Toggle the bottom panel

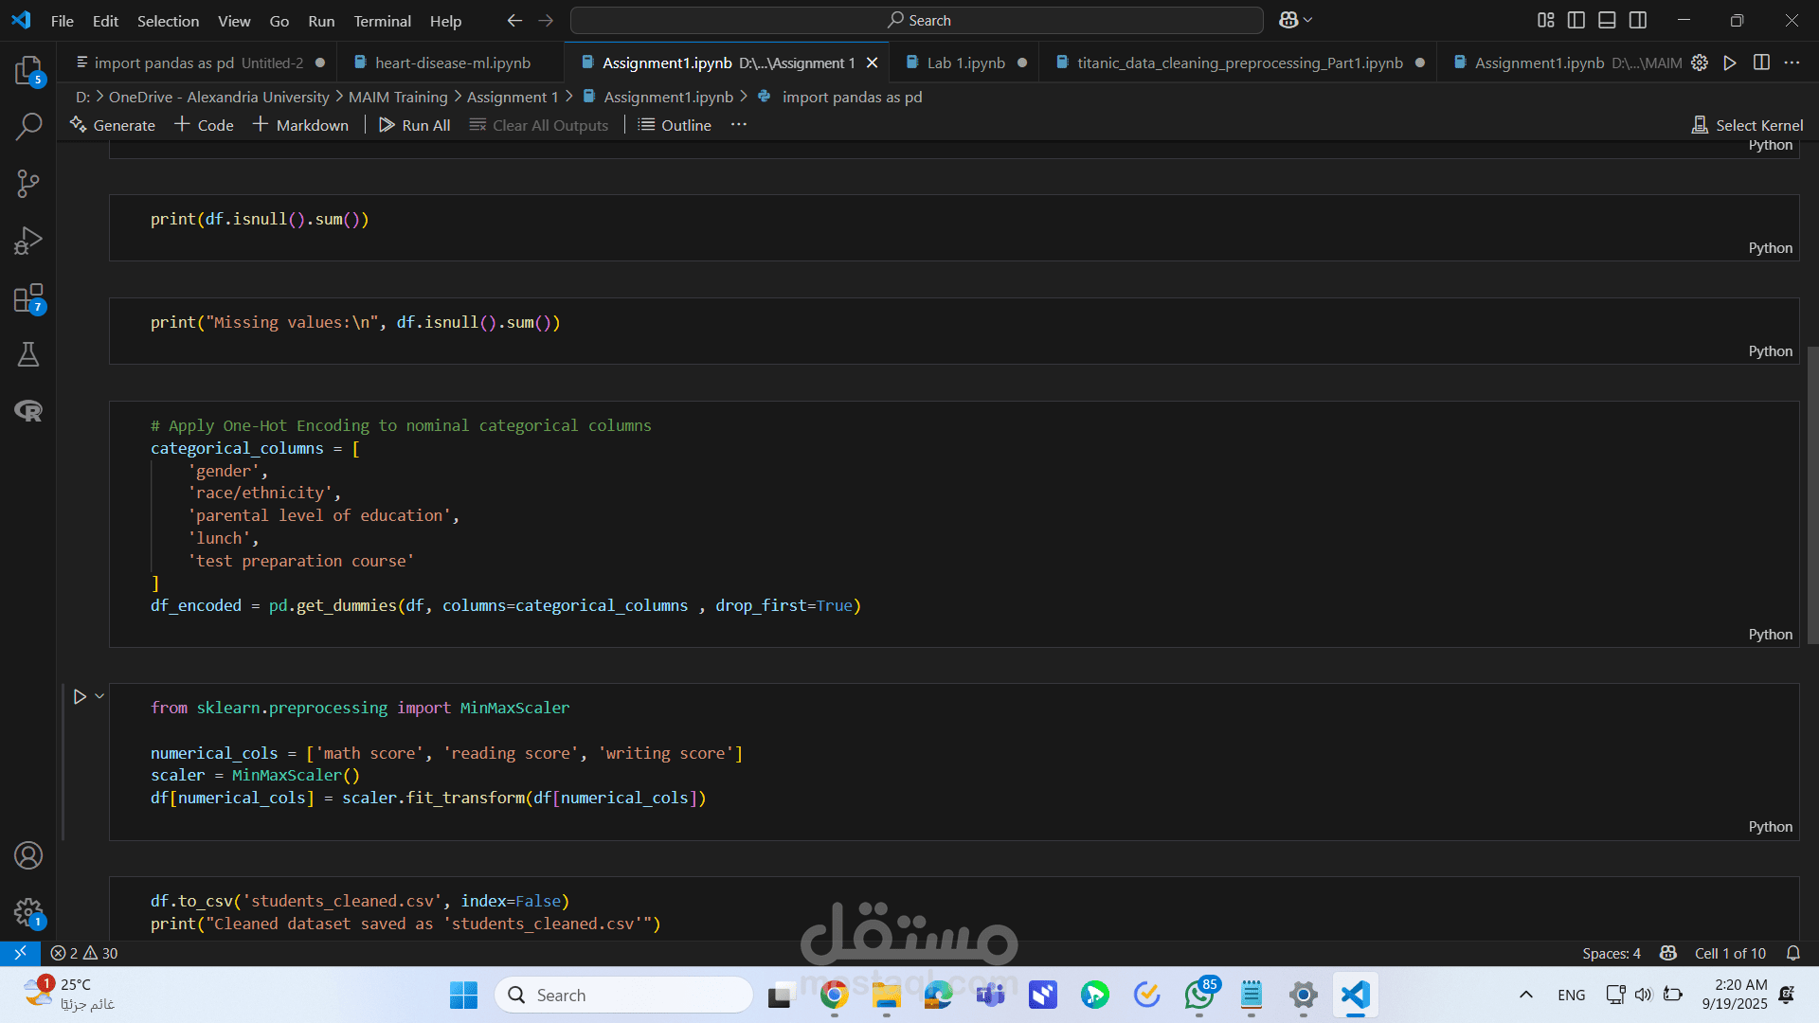(1607, 20)
